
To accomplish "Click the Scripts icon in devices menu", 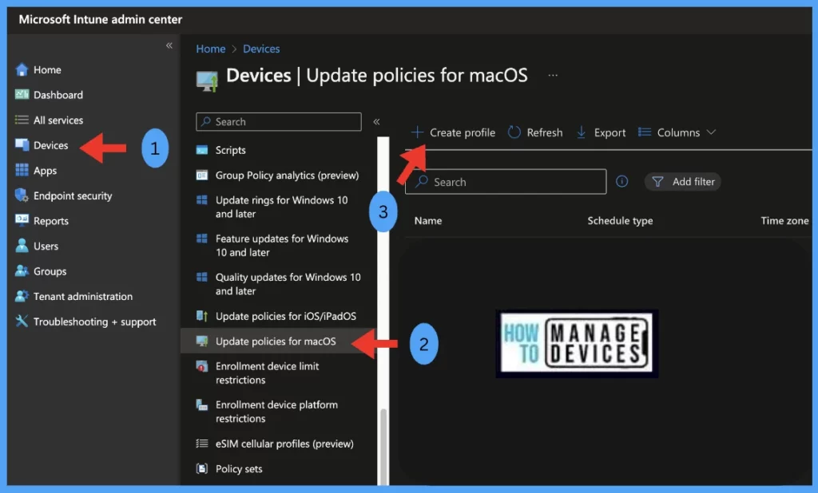I will [x=202, y=150].
